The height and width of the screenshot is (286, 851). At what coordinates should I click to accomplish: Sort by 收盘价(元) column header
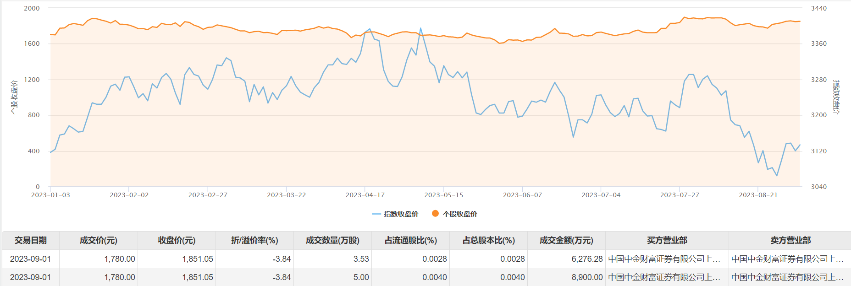177,240
